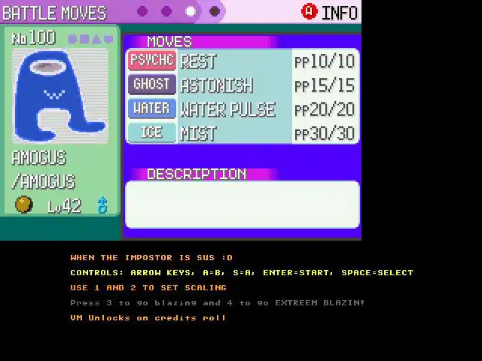This screenshot has width=482, height=361.
Task: Click the /AMOGUS species name
Action: (x=44, y=182)
